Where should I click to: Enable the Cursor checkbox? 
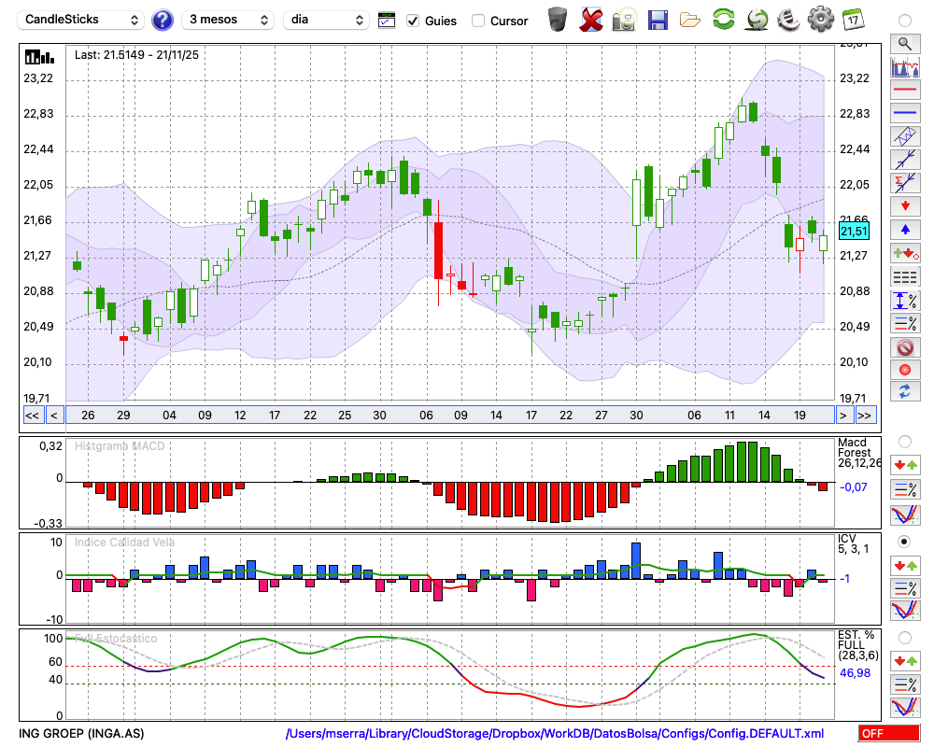(x=478, y=21)
